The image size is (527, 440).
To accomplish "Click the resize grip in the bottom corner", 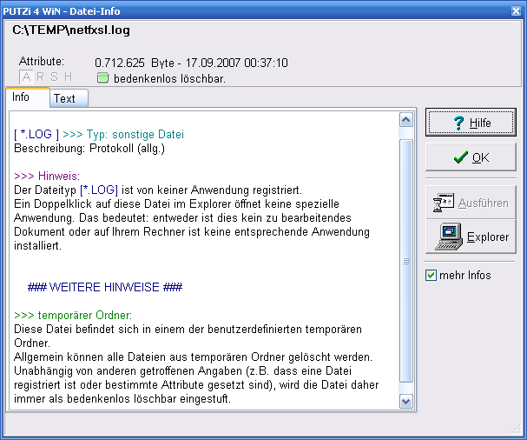I will (x=517, y=430).
